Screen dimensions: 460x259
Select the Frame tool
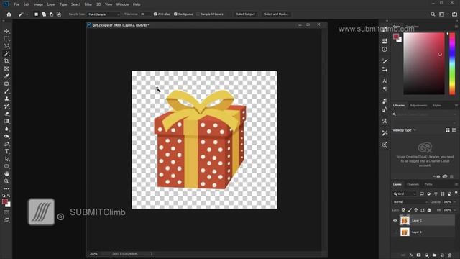(6, 68)
